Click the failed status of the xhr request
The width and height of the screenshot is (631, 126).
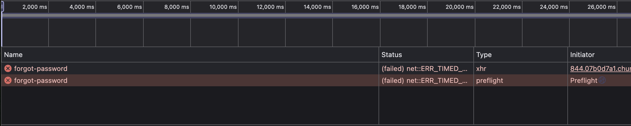(424, 68)
